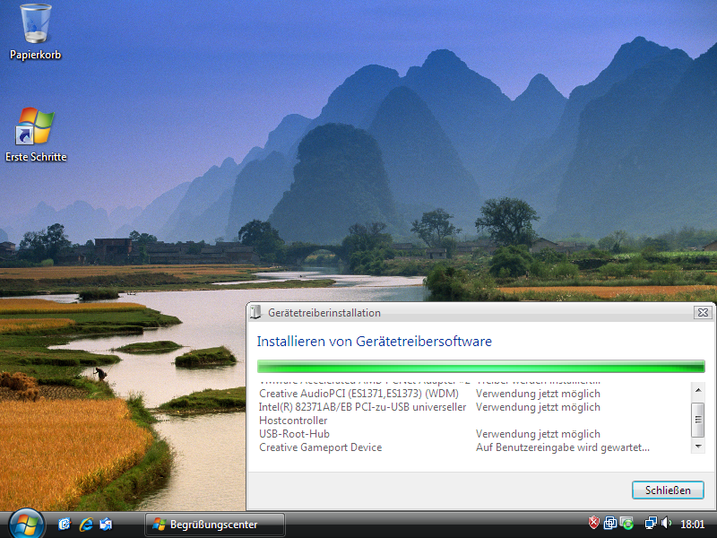The image size is (717, 538).
Task: Open the network connection tray icon
Action: pyautogui.click(x=651, y=523)
